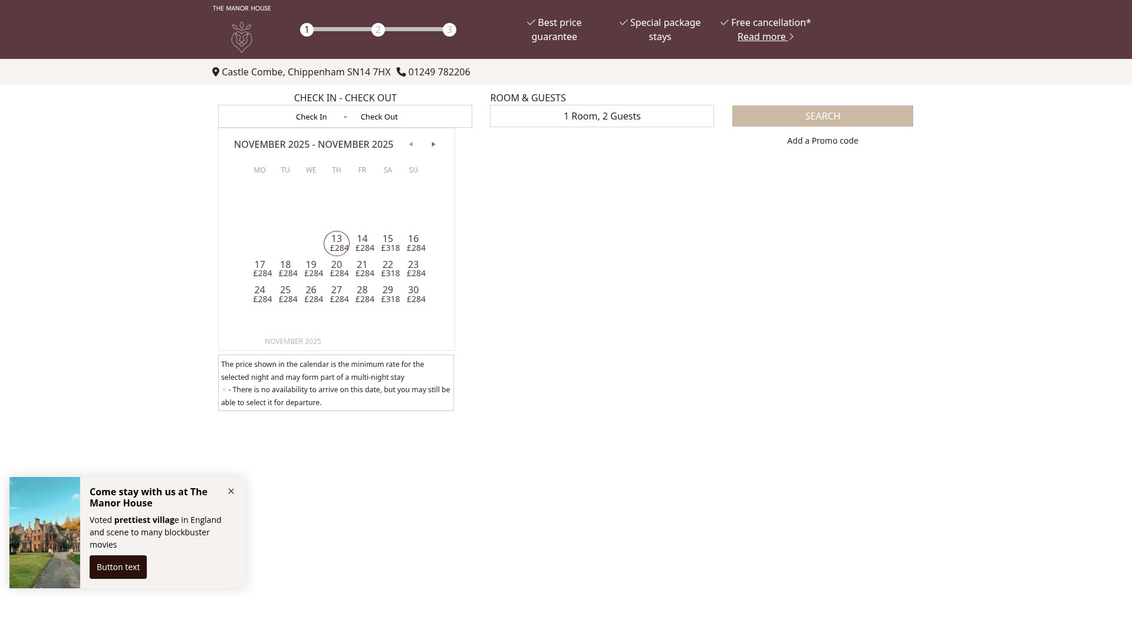1132x636 pixels.
Task: Click the Check Out field
Action: (379, 117)
